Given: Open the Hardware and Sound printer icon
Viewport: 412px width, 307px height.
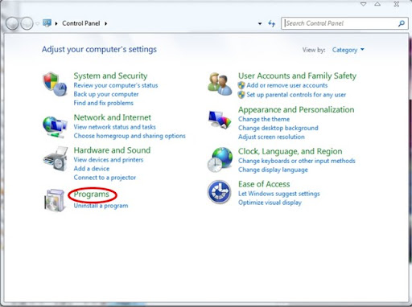Looking at the screenshot, I should pyautogui.click(x=56, y=159).
